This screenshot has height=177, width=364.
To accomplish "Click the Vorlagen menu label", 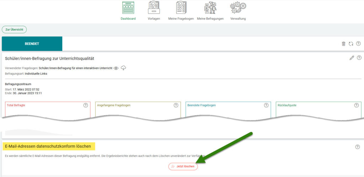I will [x=154, y=19].
